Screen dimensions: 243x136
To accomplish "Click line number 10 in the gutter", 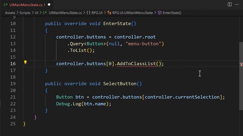I will point(13,23).
